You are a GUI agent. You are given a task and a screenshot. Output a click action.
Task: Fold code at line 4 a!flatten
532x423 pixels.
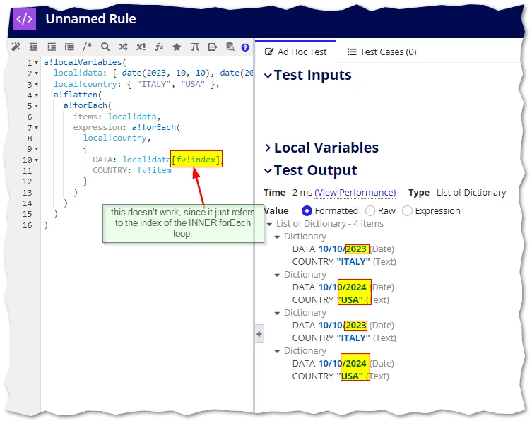[37, 95]
